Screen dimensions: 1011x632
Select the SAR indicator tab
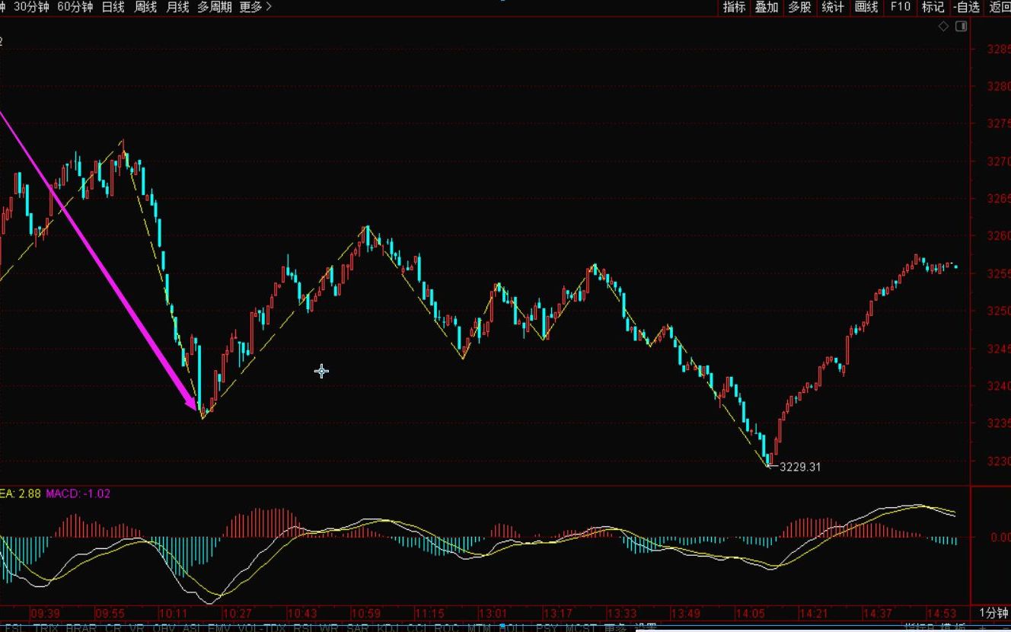click(358, 628)
